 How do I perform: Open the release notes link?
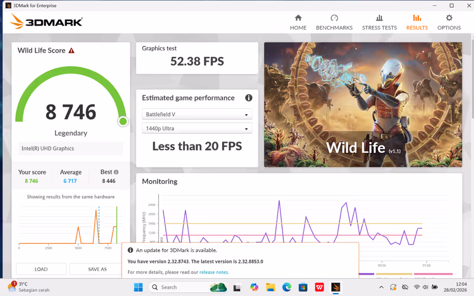pos(214,272)
